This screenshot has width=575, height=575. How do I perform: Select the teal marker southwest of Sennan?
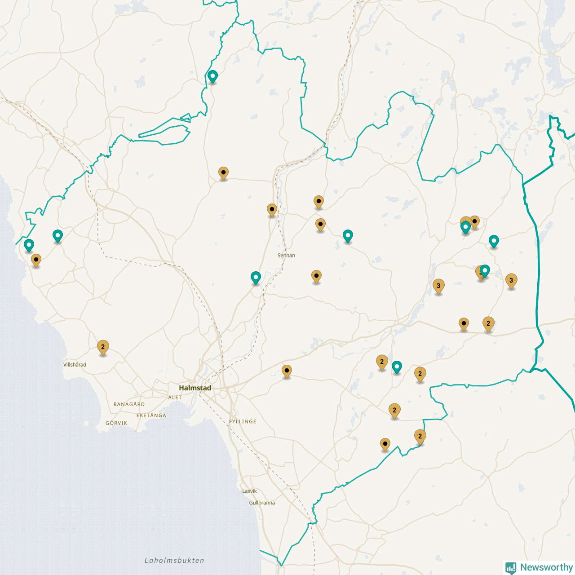click(256, 278)
